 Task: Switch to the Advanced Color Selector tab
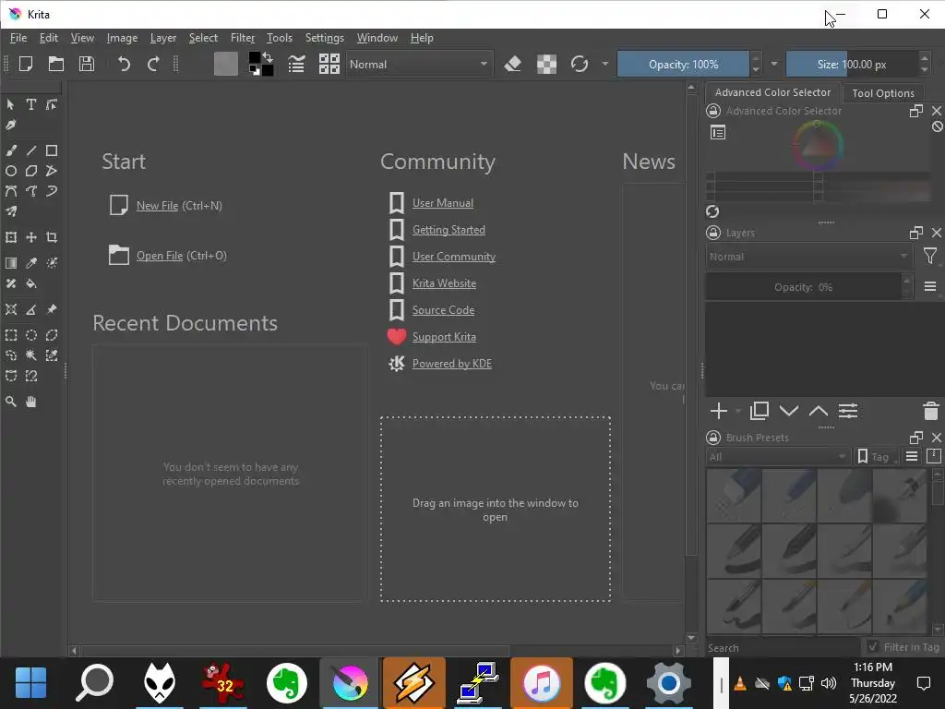click(772, 92)
